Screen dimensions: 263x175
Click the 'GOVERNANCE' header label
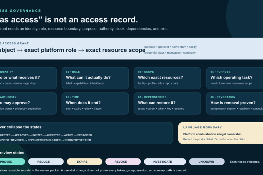(x=25, y=11)
